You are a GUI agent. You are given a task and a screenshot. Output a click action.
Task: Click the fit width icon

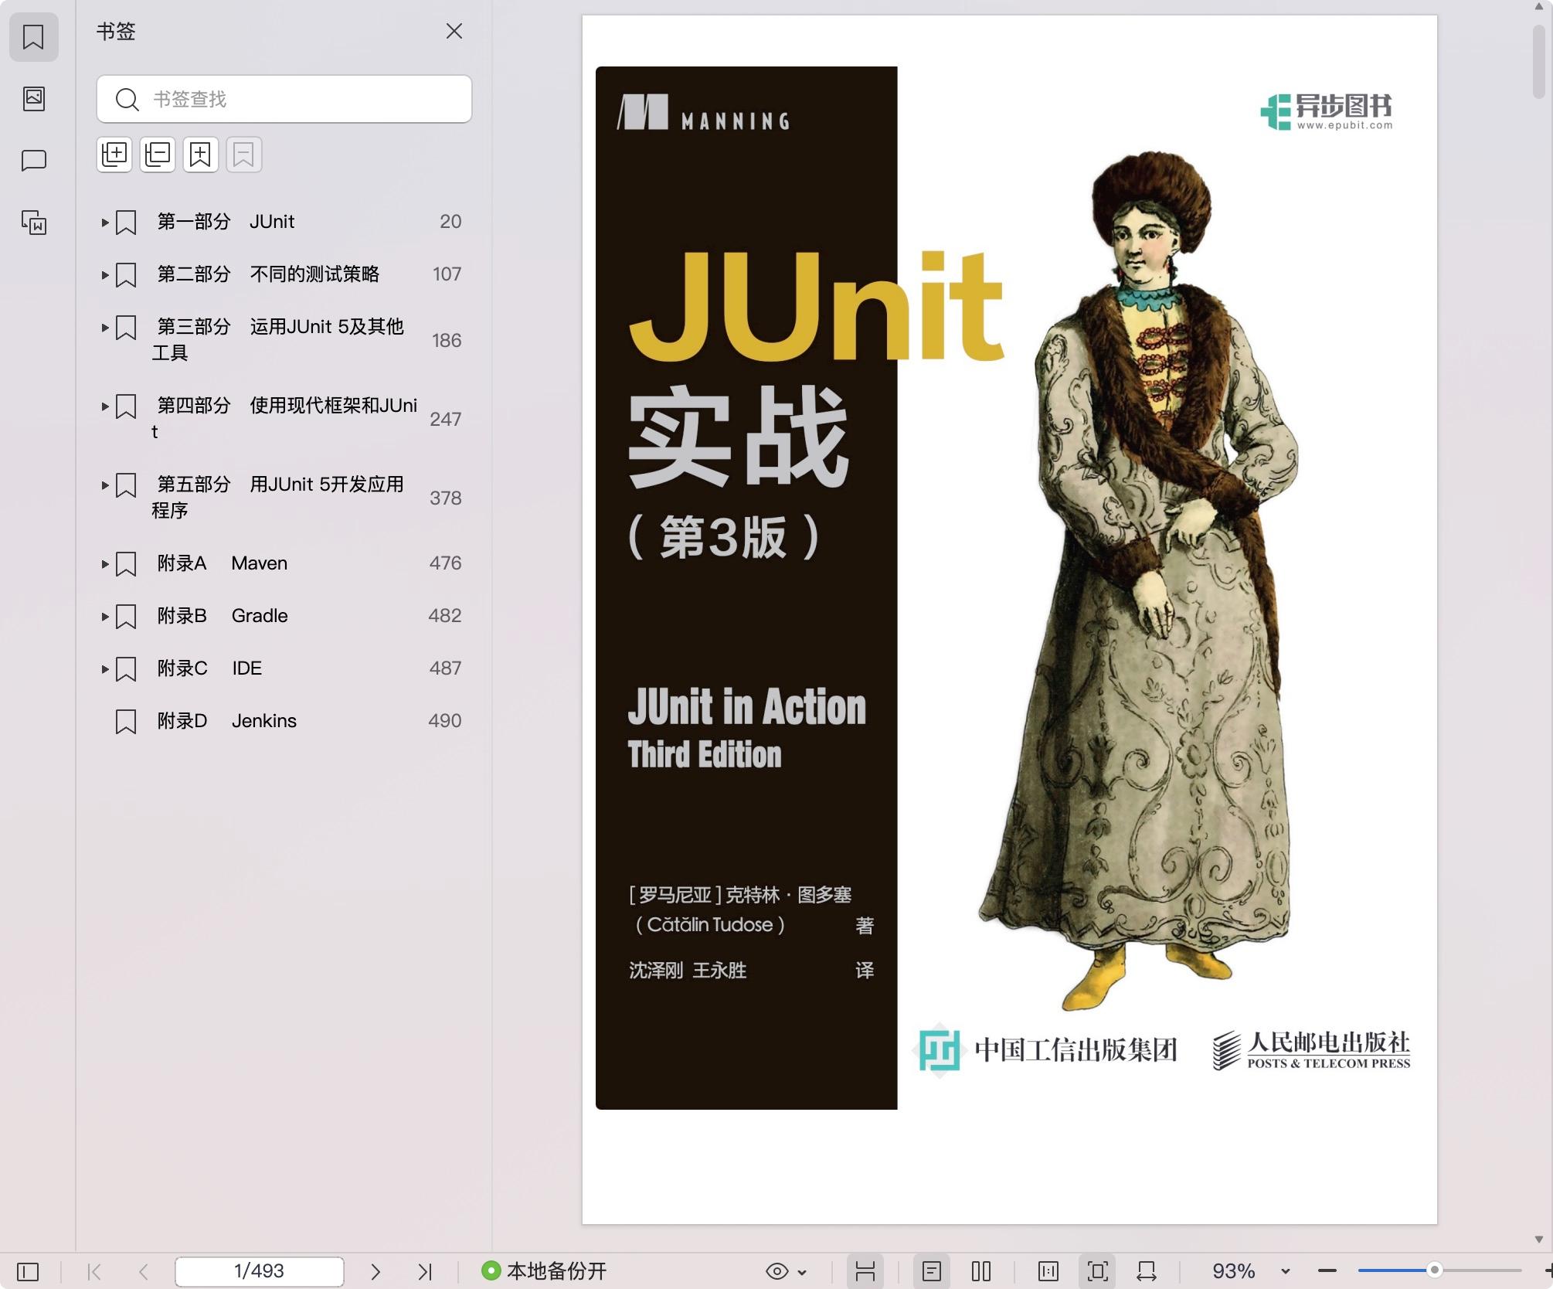click(1147, 1271)
